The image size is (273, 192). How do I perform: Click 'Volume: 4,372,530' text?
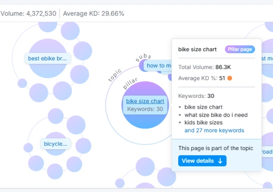pyautogui.click(x=28, y=14)
